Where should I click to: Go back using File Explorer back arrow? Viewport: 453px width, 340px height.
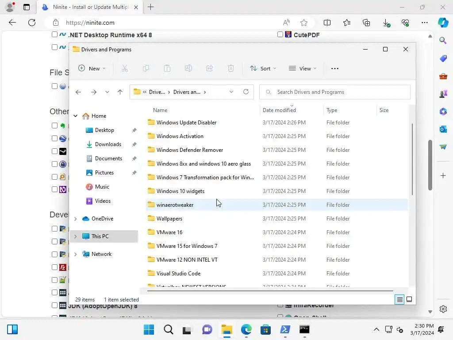pos(78,92)
